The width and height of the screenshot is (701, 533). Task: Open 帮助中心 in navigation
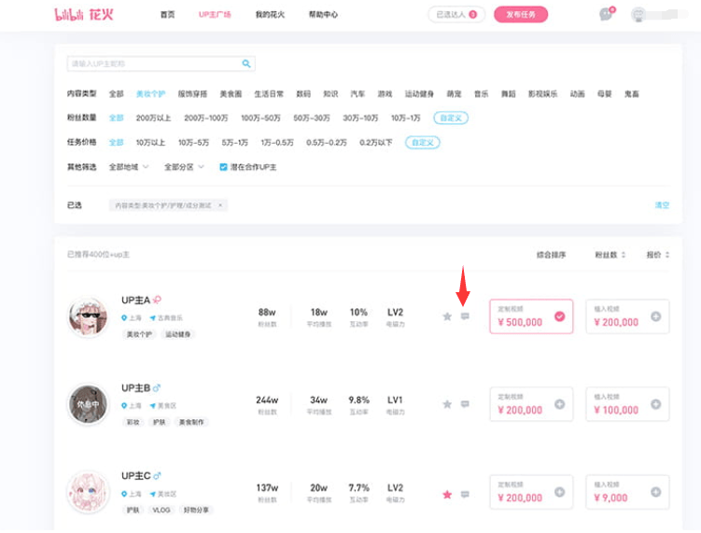pyautogui.click(x=323, y=15)
